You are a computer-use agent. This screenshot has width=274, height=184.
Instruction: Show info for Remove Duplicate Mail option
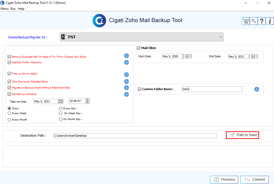[126, 56]
